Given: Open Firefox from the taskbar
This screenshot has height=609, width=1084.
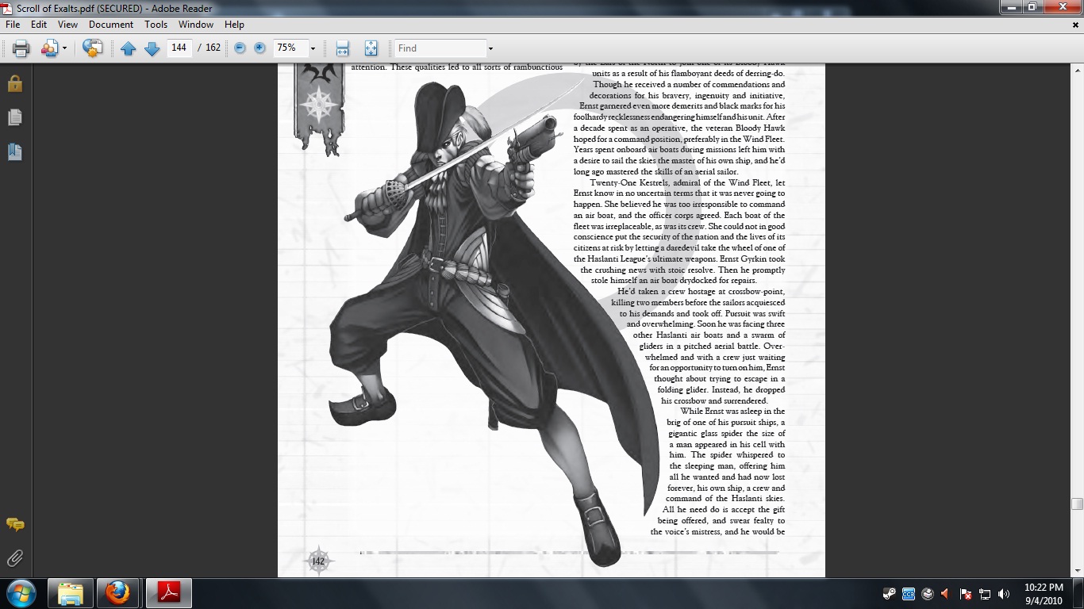Looking at the screenshot, I should click(118, 593).
